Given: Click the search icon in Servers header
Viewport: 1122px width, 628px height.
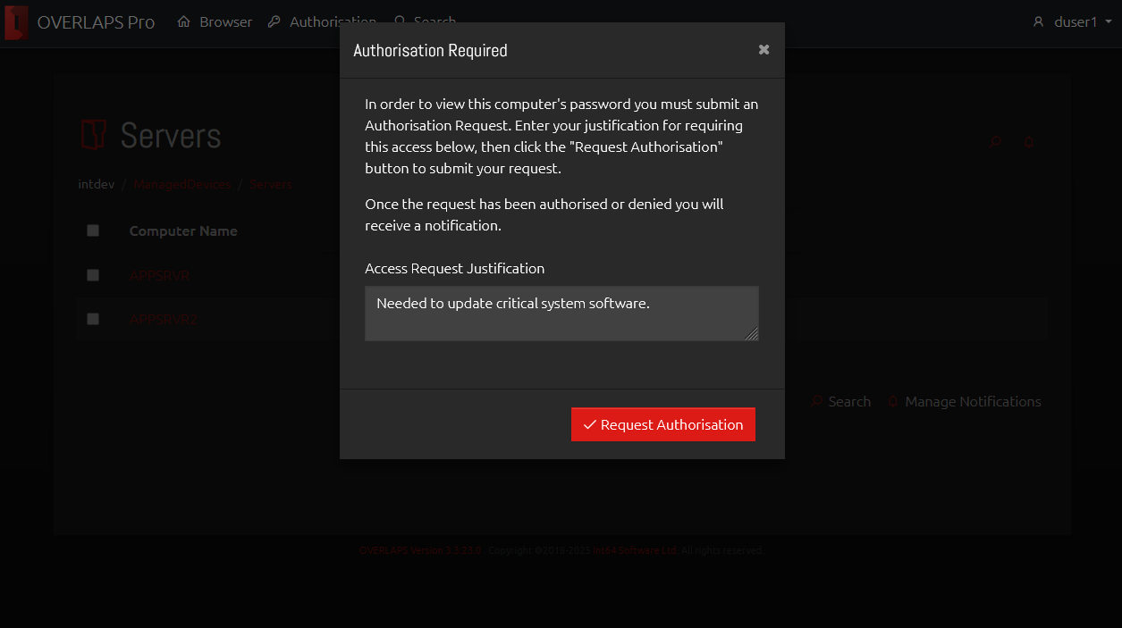Looking at the screenshot, I should [995, 142].
